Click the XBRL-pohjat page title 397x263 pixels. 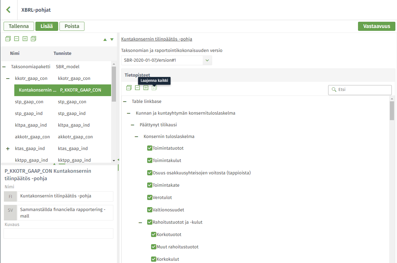(36, 10)
